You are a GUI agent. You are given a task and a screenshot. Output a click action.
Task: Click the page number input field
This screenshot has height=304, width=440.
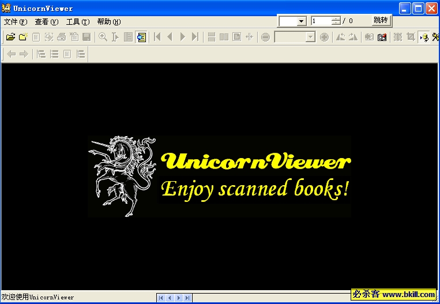(x=321, y=21)
